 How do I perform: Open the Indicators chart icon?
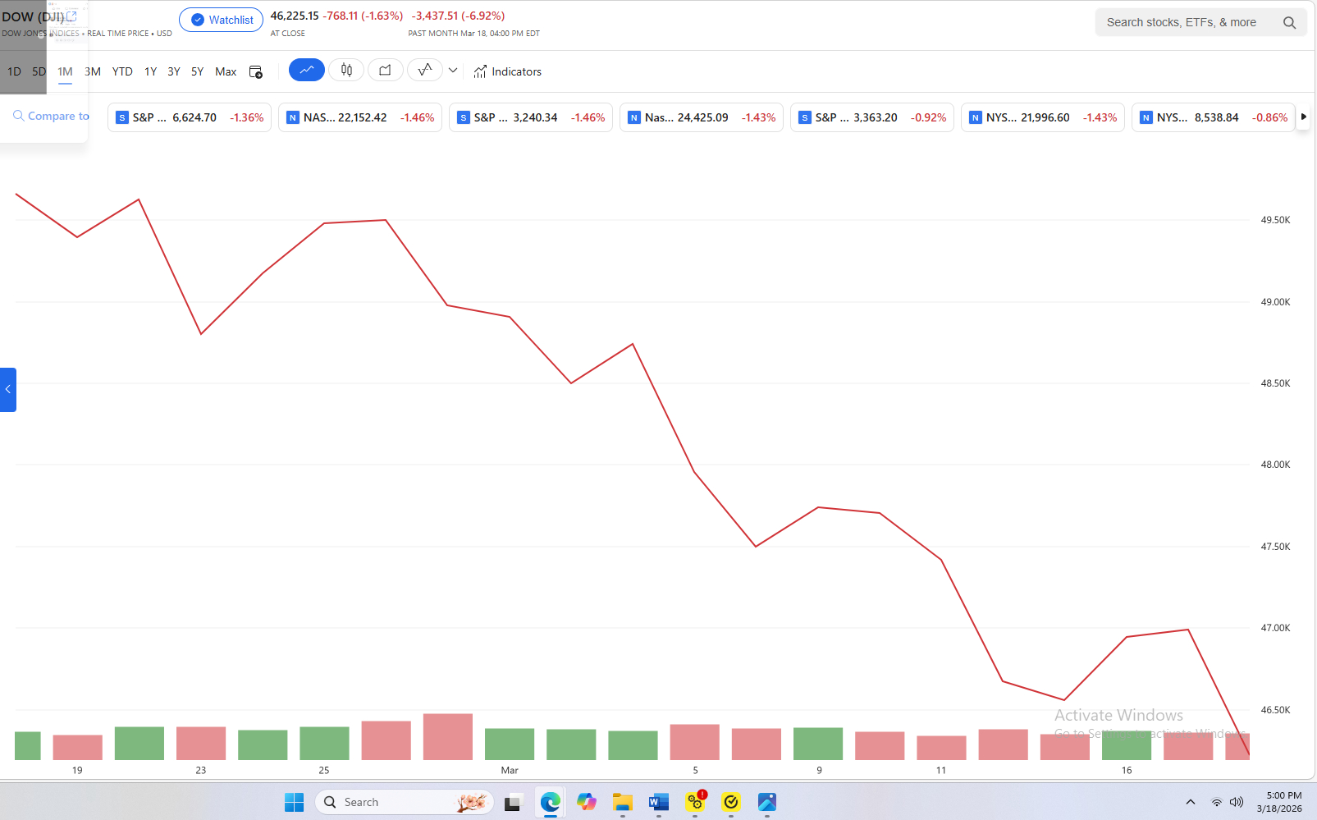480,72
